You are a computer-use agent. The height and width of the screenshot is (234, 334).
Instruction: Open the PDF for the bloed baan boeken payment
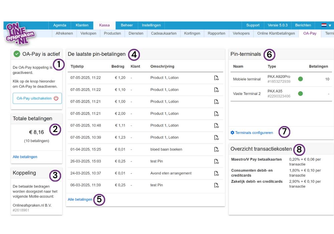(x=216, y=149)
